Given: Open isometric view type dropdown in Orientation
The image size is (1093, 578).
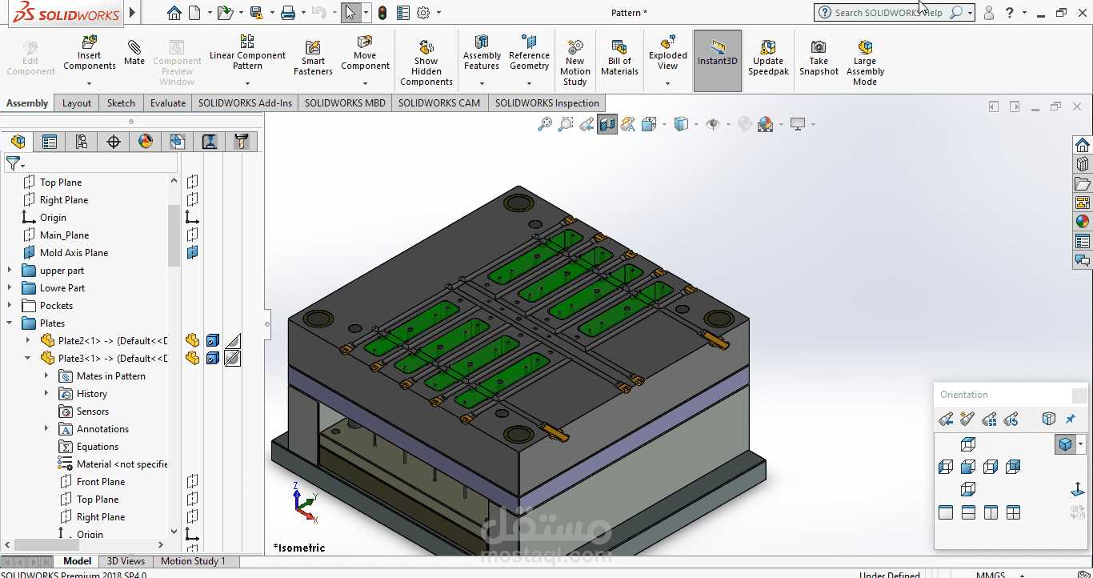Looking at the screenshot, I should coord(1081,444).
